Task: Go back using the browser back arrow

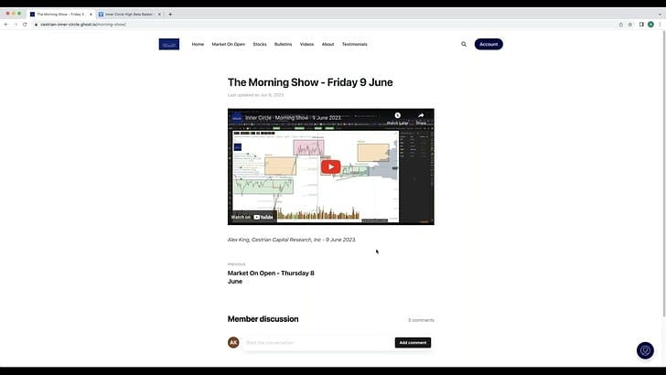Action: (x=5, y=24)
